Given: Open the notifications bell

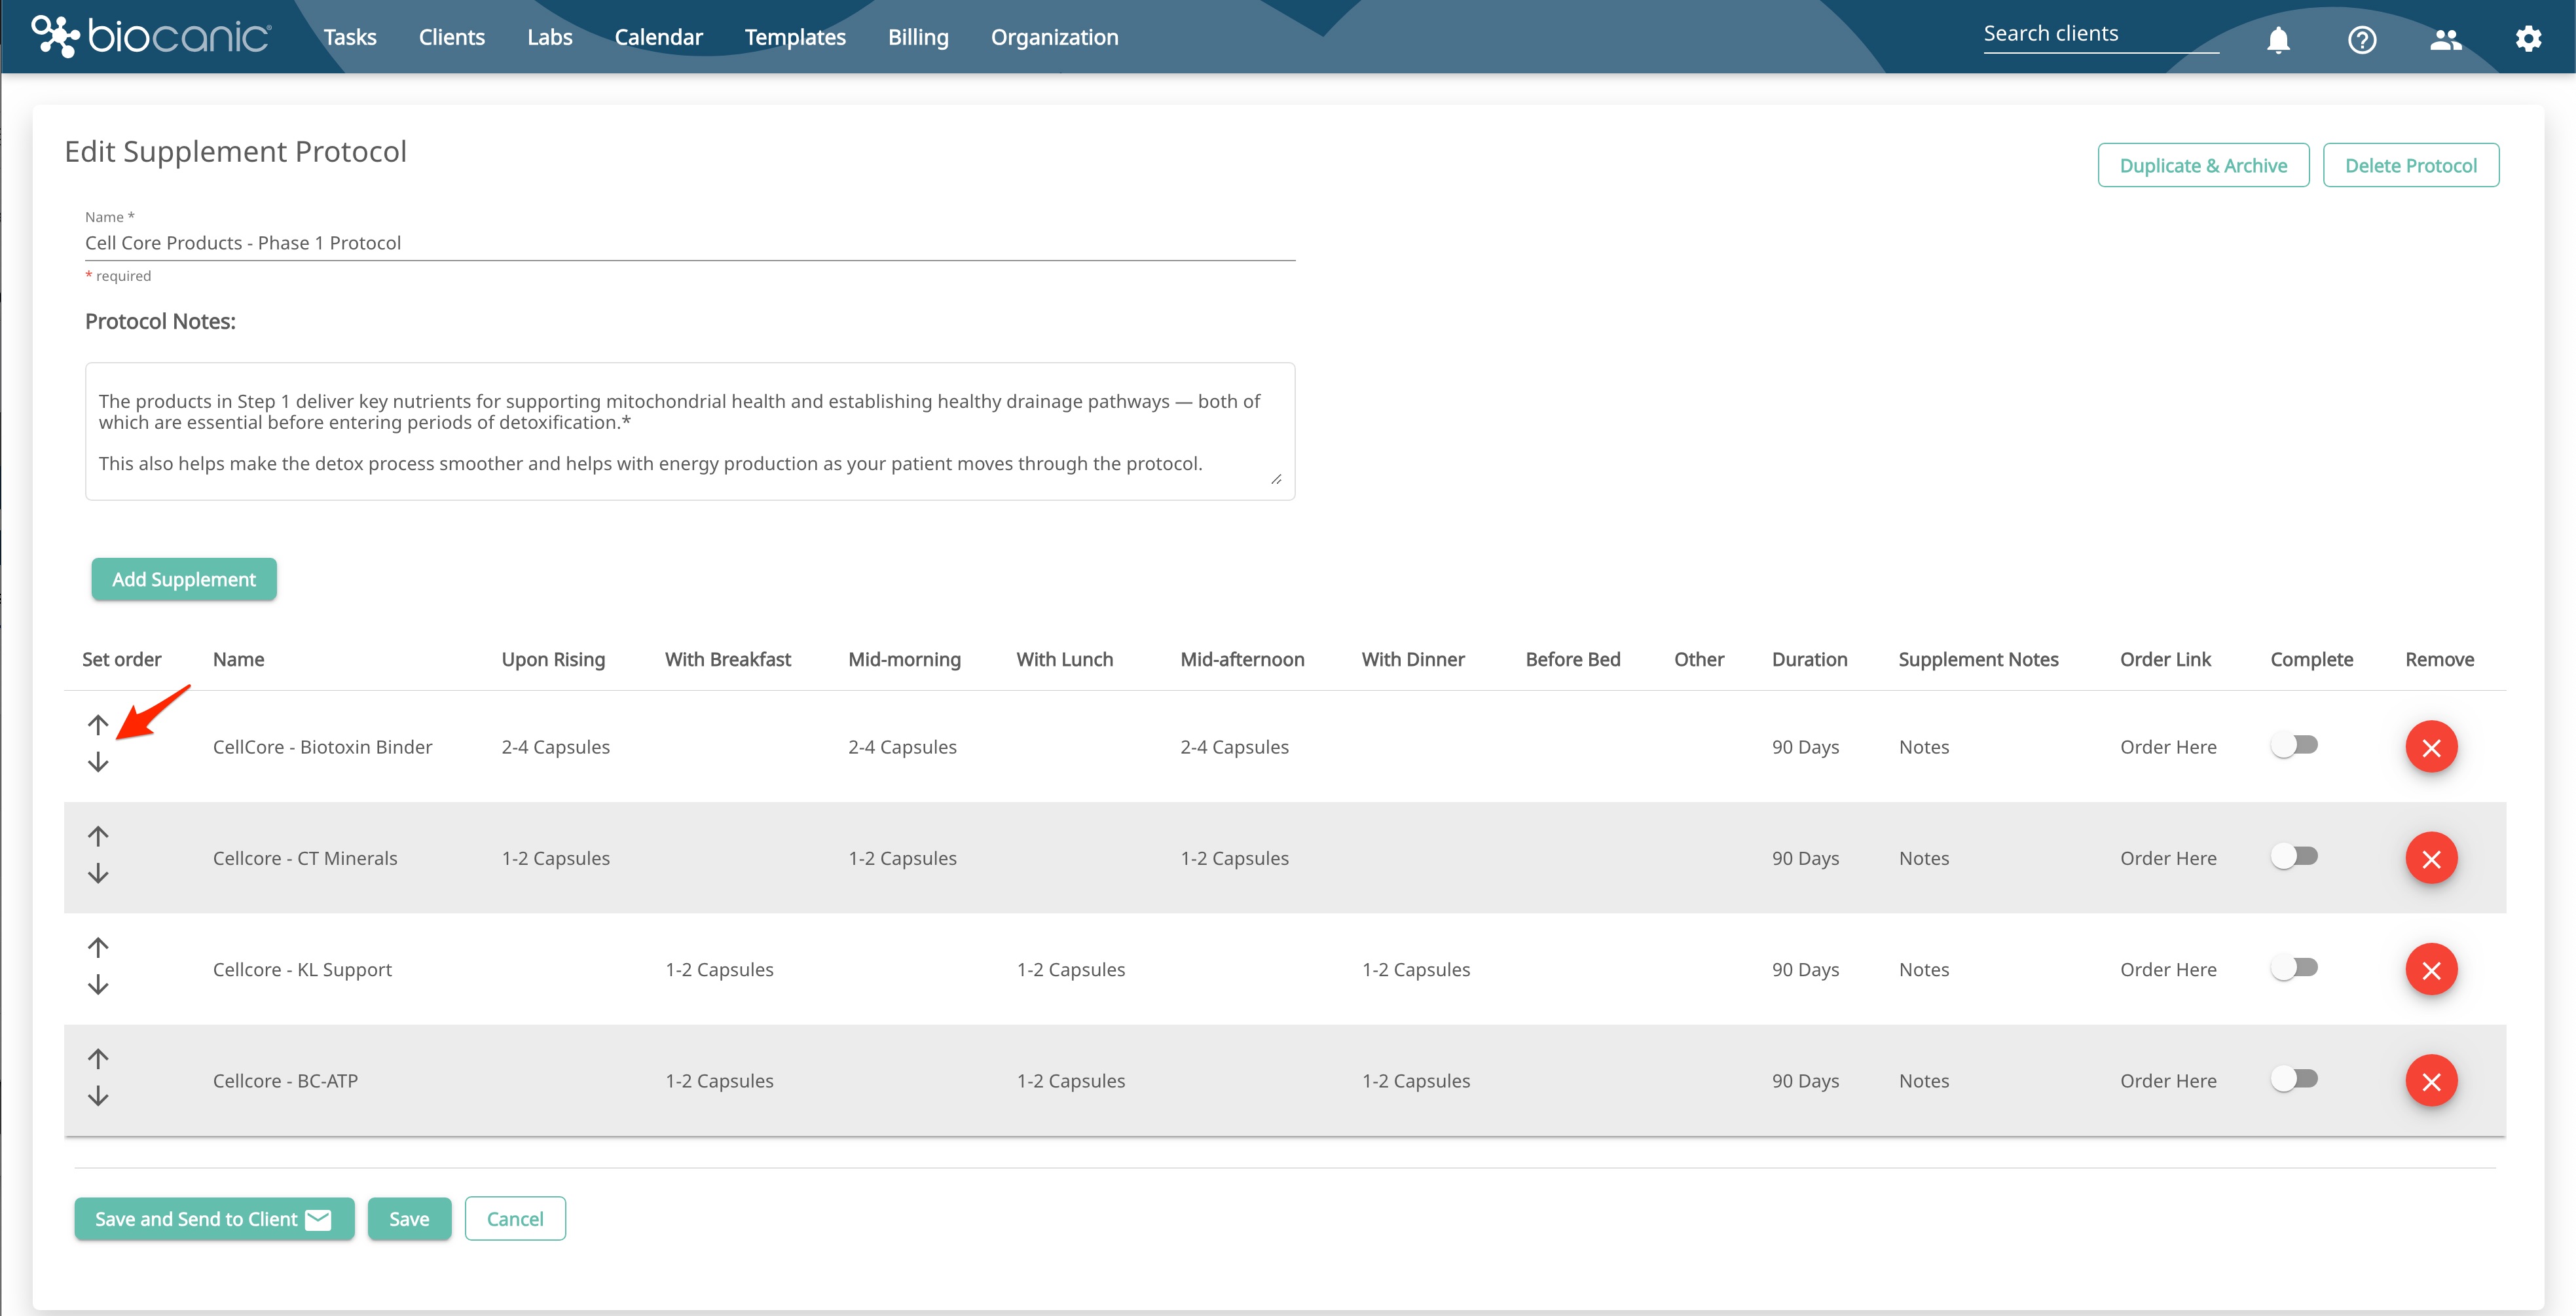Looking at the screenshot, I should (x=2278, y=39).
